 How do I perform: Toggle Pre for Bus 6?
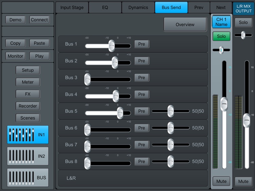coord(142,128)
